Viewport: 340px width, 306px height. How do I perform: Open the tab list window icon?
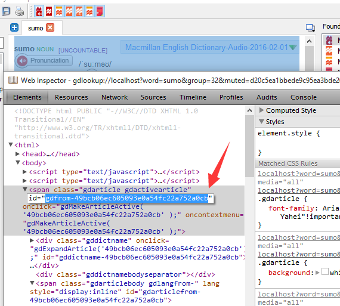[x=310, y=27]
